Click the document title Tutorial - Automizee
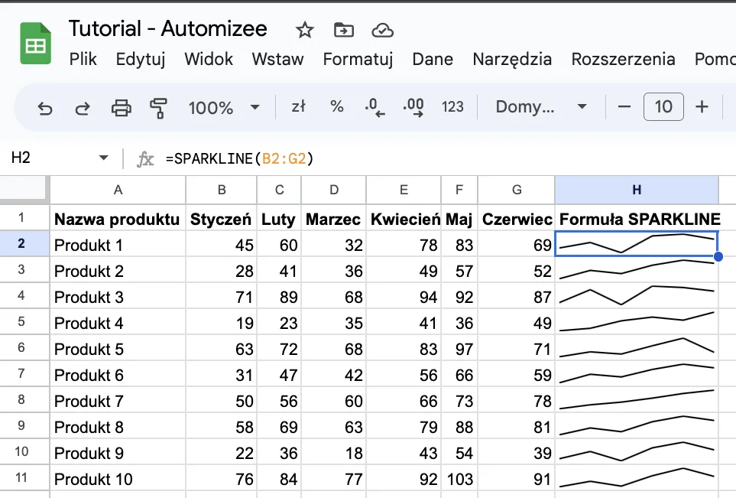Viewport: 736px width, 498px height. pos(167,28)
